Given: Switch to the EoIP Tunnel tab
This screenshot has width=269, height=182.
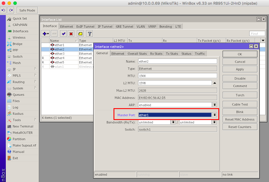Looking at the screenshot, I should [x=85, y=27].
